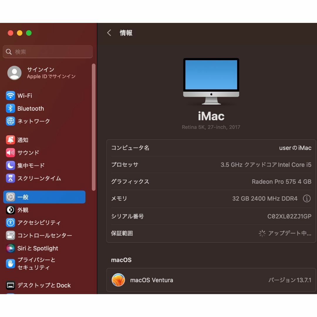Click the iMac computer image
The image size is (317, 317).
[211, 82]
